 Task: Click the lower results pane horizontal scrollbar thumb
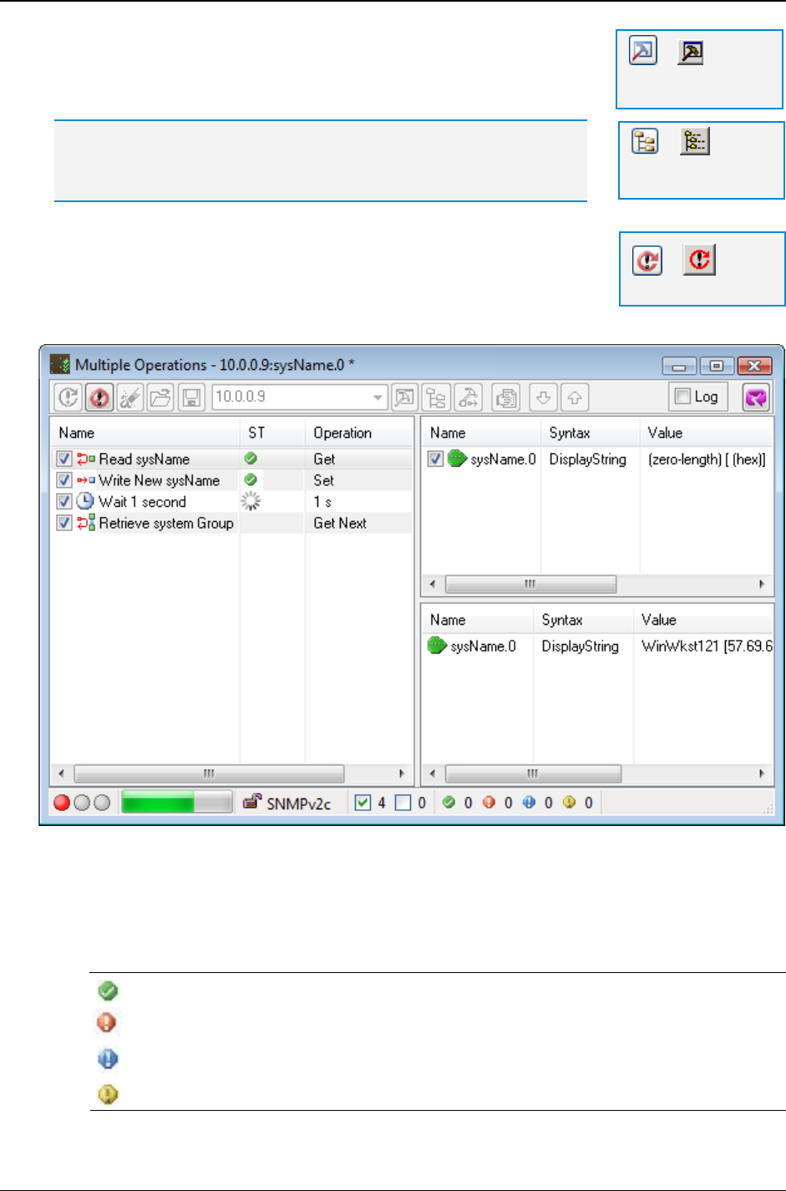tap(533, 773)
